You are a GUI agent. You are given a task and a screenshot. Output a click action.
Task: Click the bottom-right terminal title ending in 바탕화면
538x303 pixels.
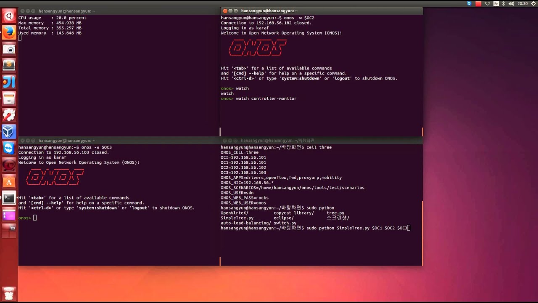tap(277, 141)
